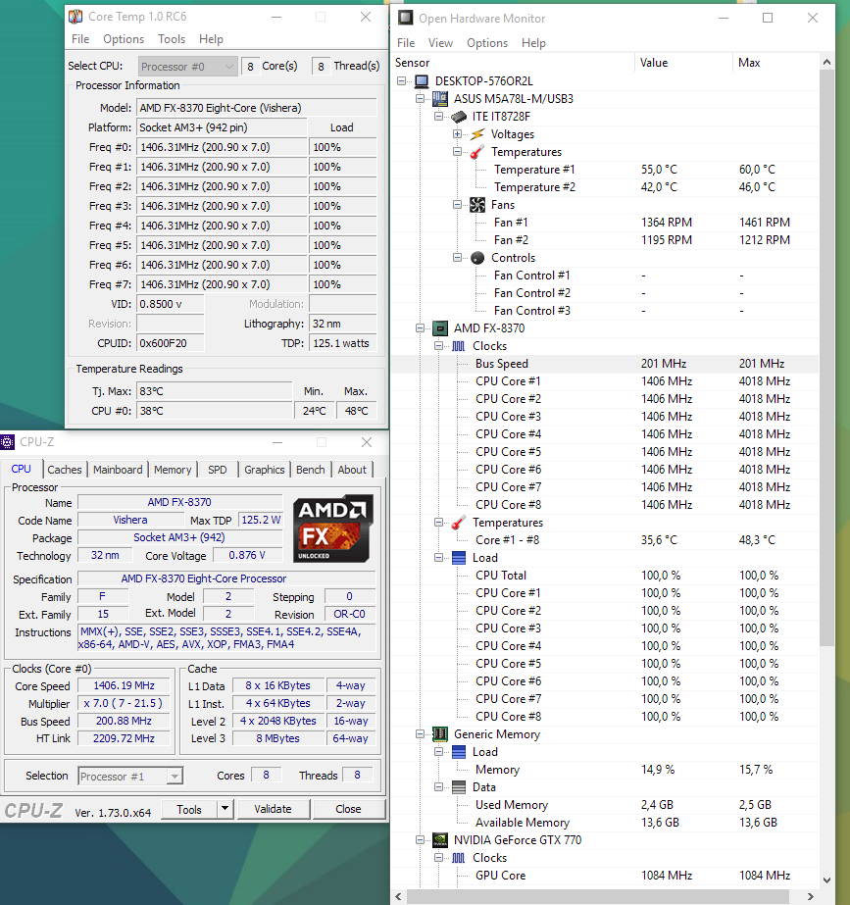This screenshot has height=905, width=850.
Task: Click the Core Temp thermometer app icon
Action: click(75, 16)
